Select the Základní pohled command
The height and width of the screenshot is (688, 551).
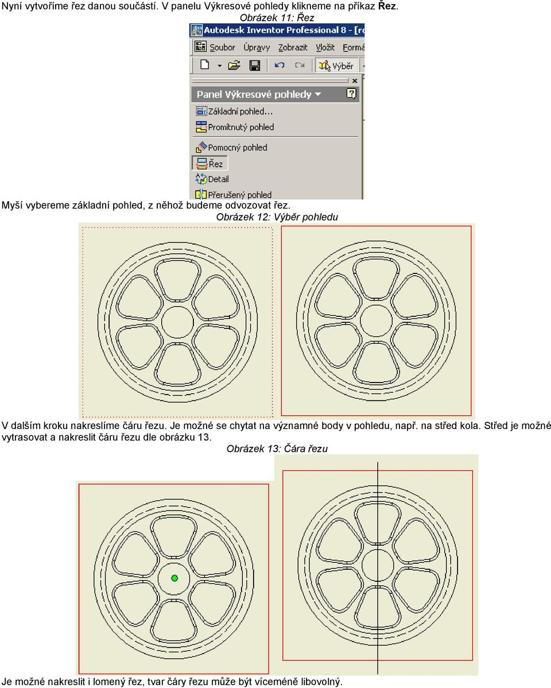click(x=234, y=111)
